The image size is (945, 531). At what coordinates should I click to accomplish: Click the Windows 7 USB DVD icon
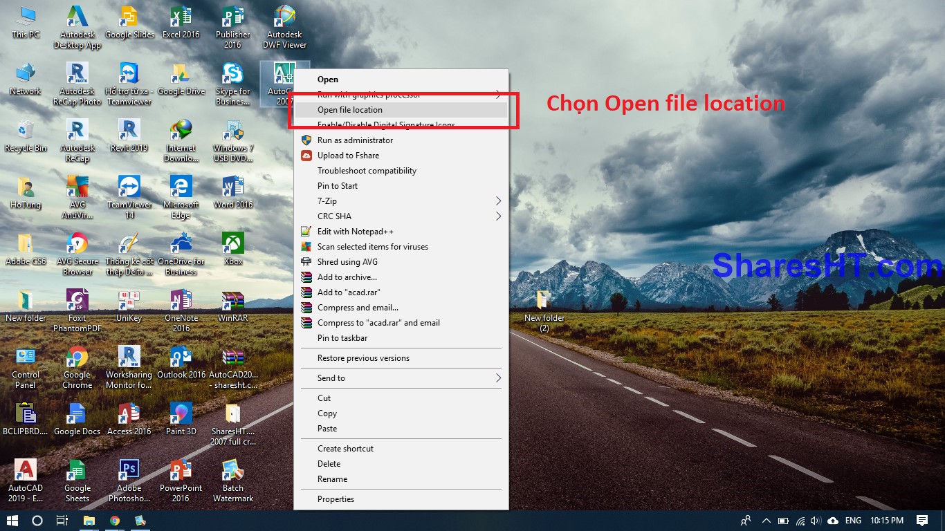pyautogui.click(x=233, y=141)
